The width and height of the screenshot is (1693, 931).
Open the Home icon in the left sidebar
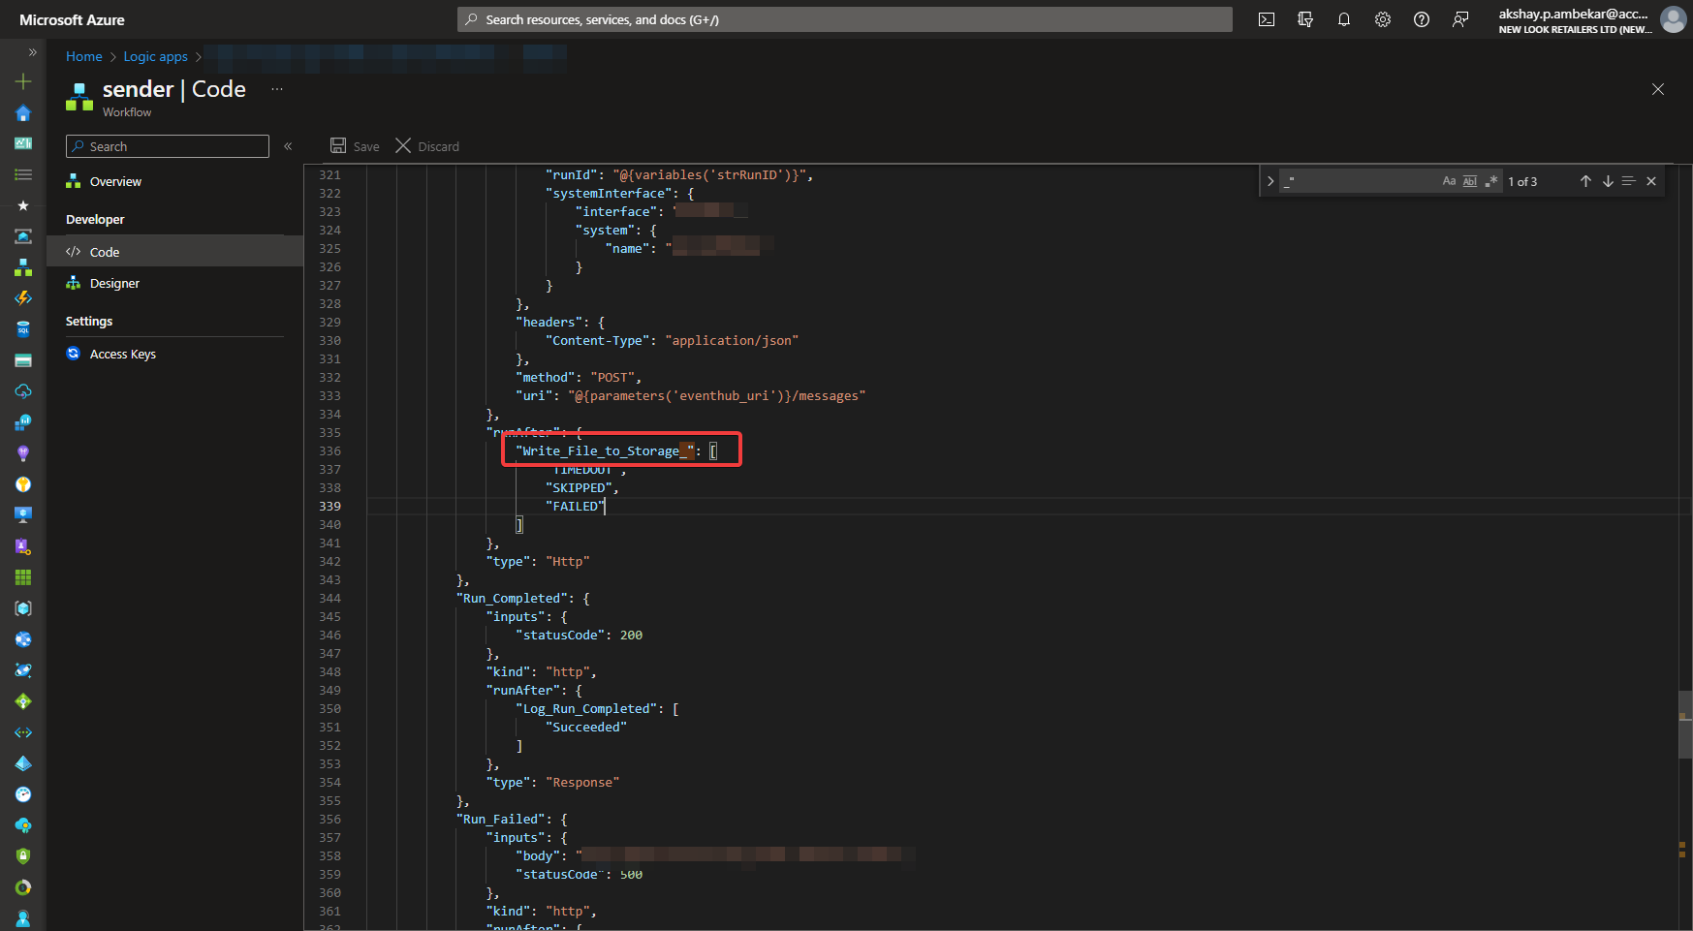pyautogui.click(x=22, y=113)
